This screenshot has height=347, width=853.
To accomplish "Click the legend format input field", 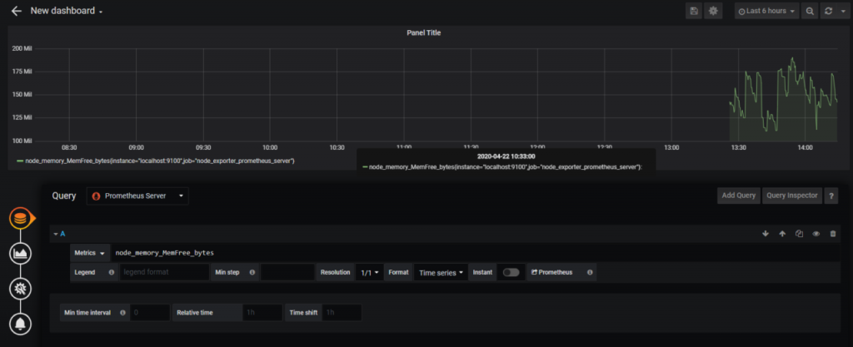I will pyautogui.click(x=164, y=272).
